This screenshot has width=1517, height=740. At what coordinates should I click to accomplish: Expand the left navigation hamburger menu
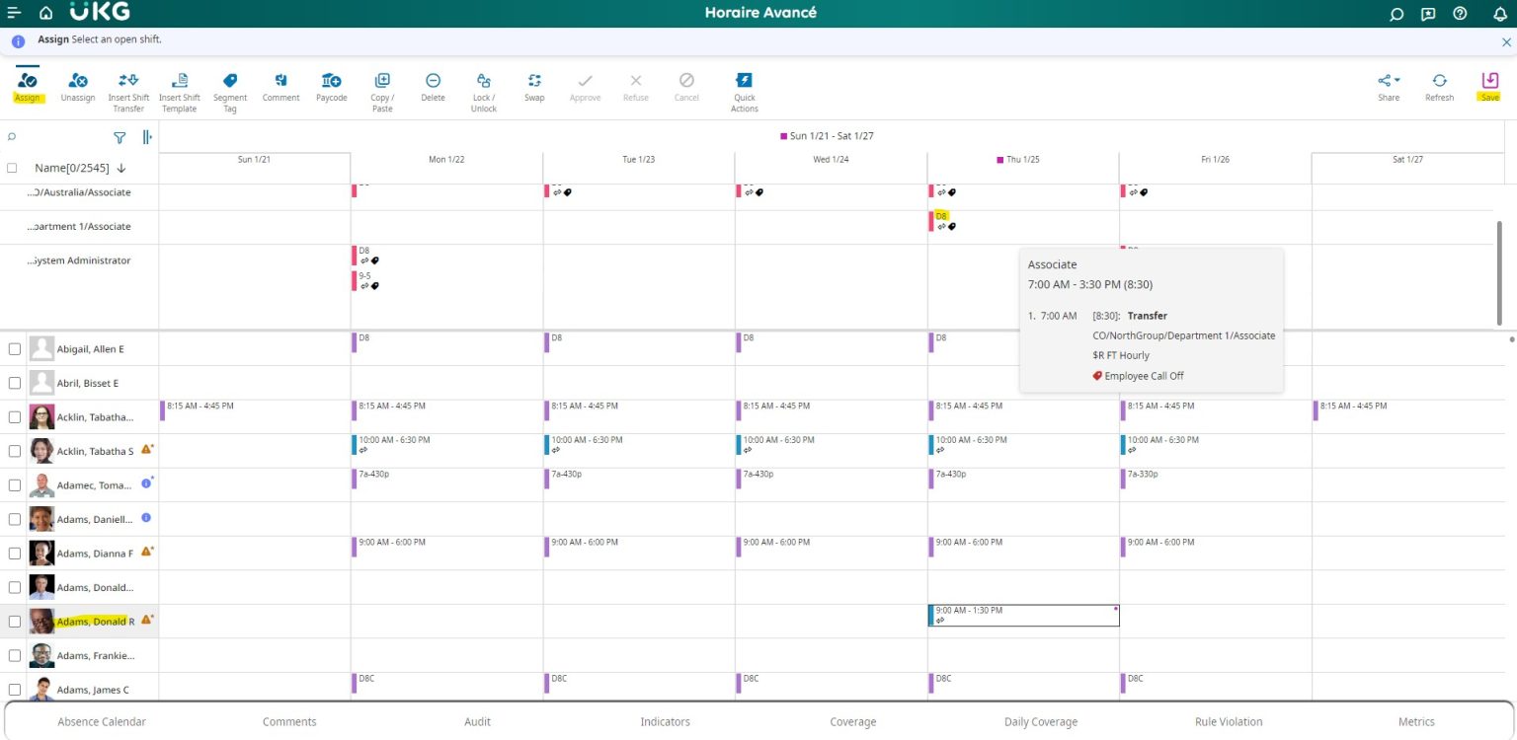14,14
